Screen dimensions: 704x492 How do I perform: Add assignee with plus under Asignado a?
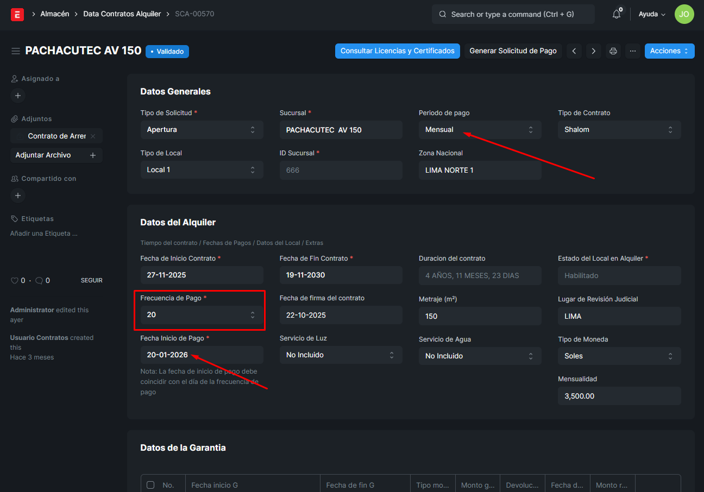pyautogui.click(x=18, y=96)
